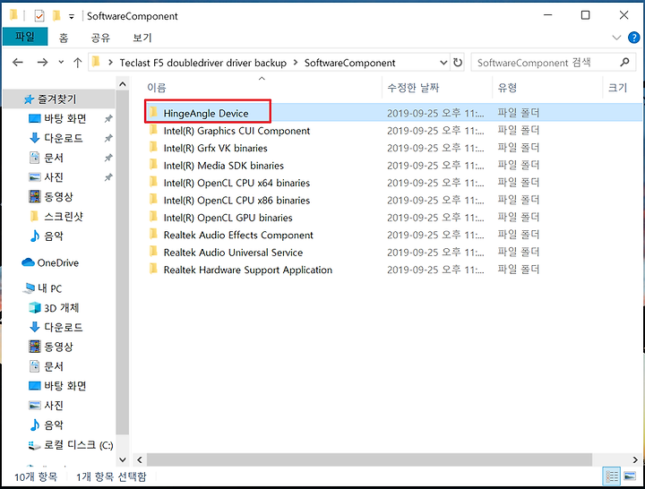The image size is (645, 489).
Task: Open 3D 개체 under 내 PC
Action: [x=61, y=307]
